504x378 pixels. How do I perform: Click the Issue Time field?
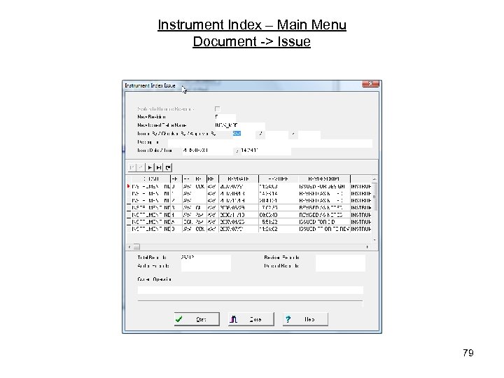[x=265, y=150]
